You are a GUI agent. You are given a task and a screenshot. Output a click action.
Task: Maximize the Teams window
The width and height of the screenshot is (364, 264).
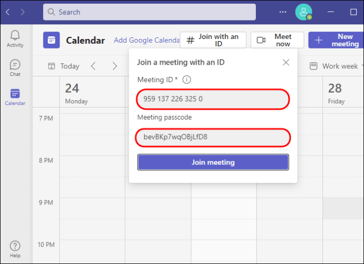tap(353, 12)
